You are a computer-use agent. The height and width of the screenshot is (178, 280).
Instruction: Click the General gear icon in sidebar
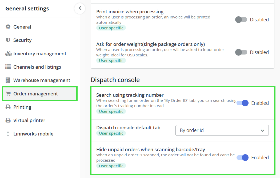pyautogui.click(x=8, y=27)
